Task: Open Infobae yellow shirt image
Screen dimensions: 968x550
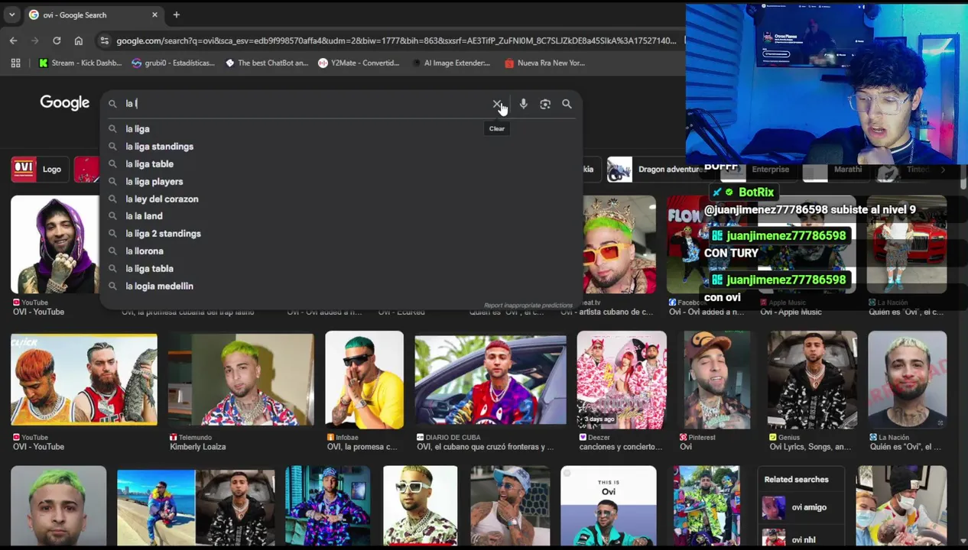Action: click(364, 380)
